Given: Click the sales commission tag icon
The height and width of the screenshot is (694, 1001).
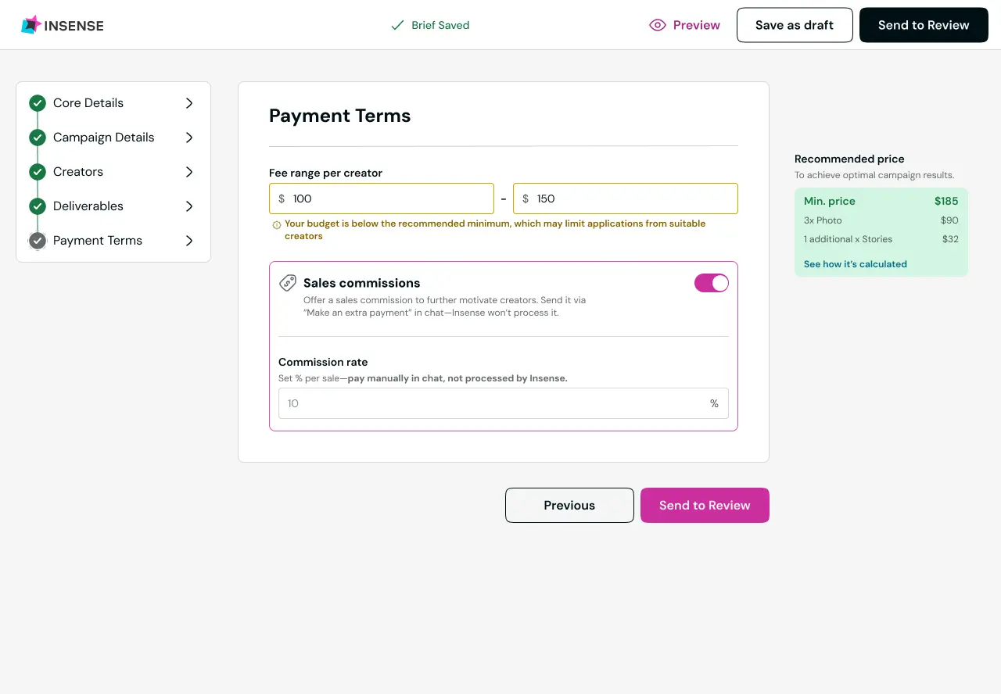Looking at the screenshot, I should (288, 283).
